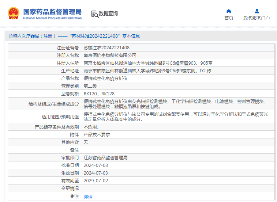Click the 其他内容 row label
Image resolution: width=277 pixels, height=202 pixels.
coord(70,142)
